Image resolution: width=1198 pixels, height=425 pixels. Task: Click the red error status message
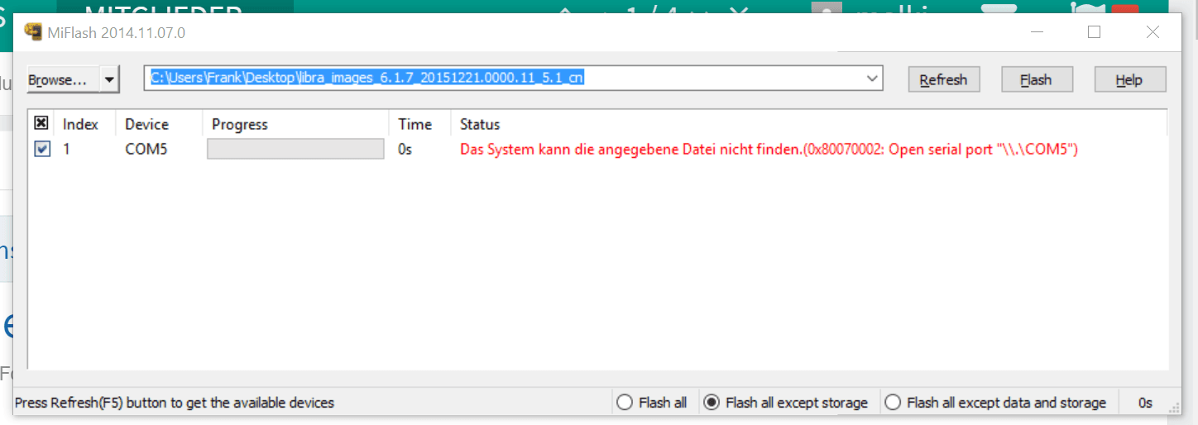(769, 150)
